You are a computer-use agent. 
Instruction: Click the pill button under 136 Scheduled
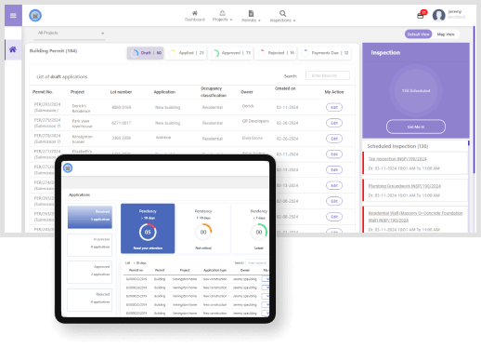(x=416, y=127)
